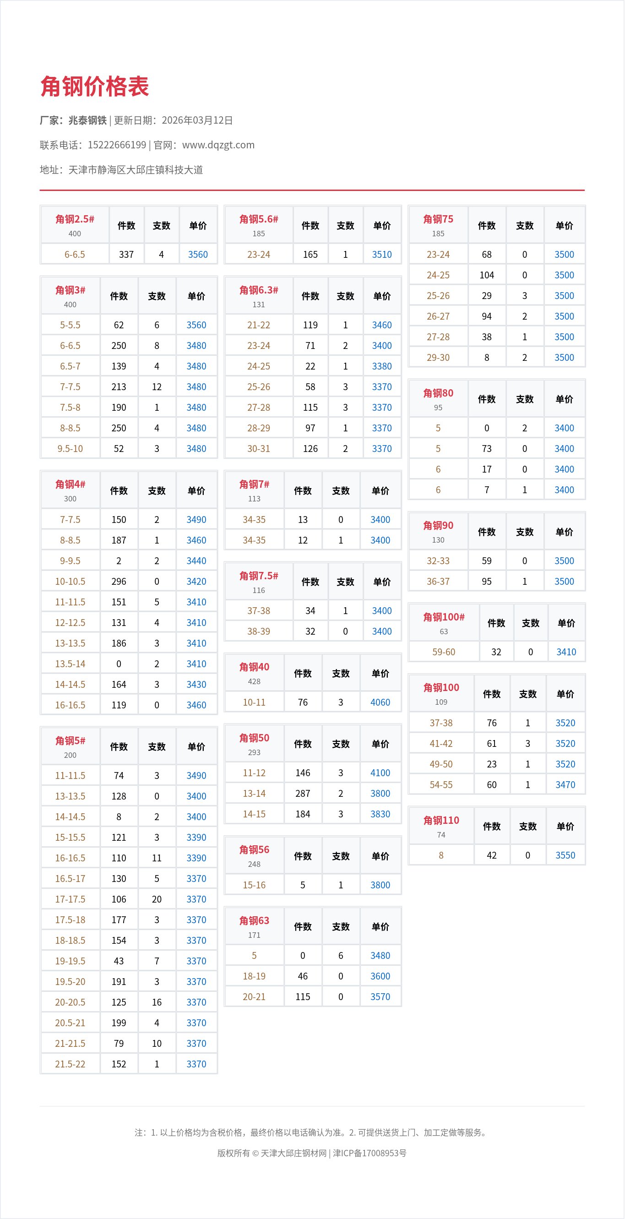Select the 地址 line for 天津市静海区

click(x=121, y=169)
